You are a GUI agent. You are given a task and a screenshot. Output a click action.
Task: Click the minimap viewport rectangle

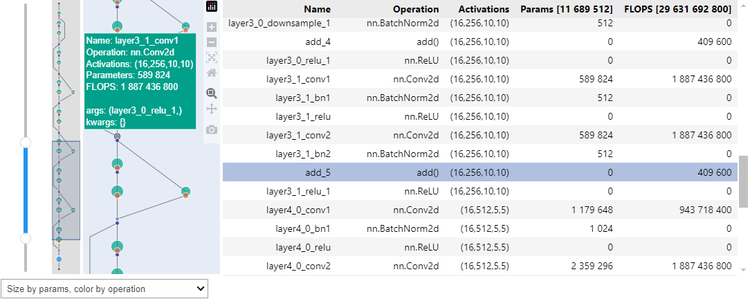pos(66,190)
